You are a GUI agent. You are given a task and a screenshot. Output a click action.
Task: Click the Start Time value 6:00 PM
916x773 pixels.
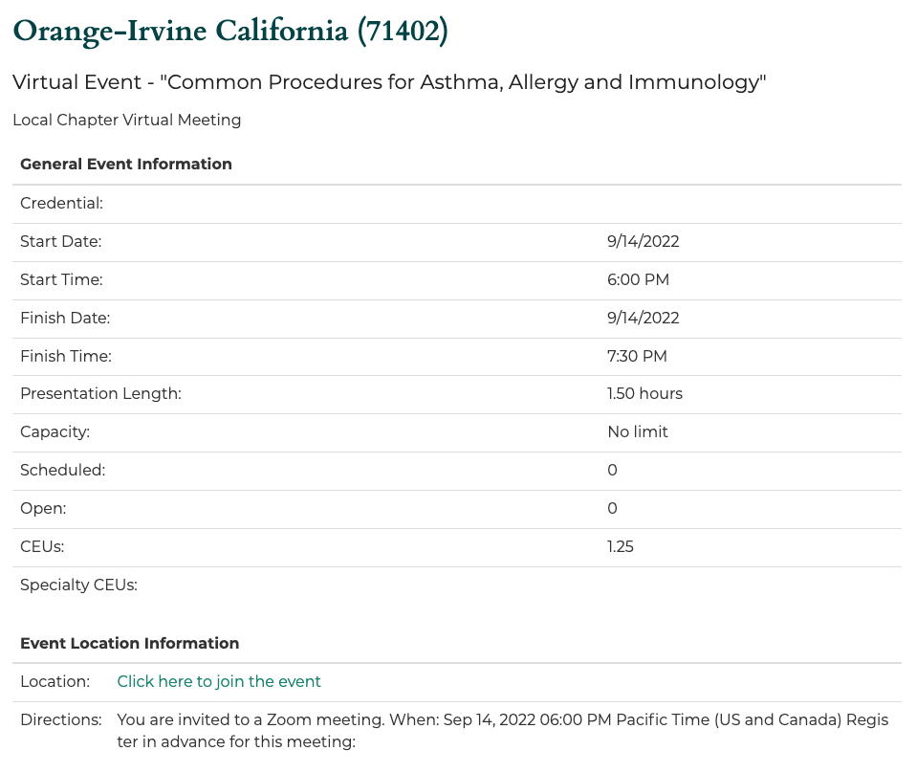tap(638, 280)
